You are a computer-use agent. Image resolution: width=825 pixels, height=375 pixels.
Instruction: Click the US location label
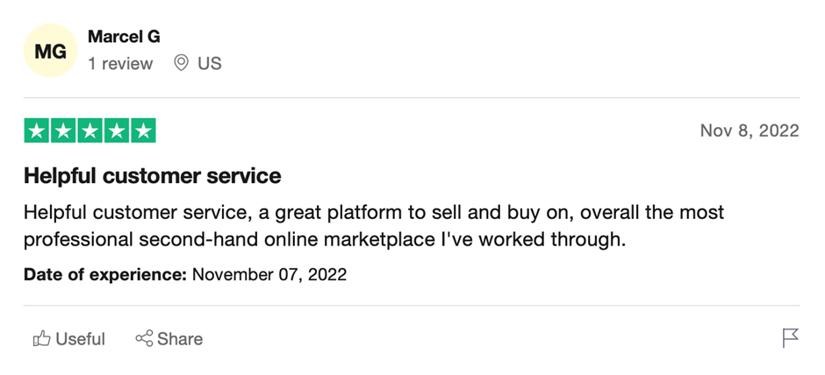[x=210, y=64]
